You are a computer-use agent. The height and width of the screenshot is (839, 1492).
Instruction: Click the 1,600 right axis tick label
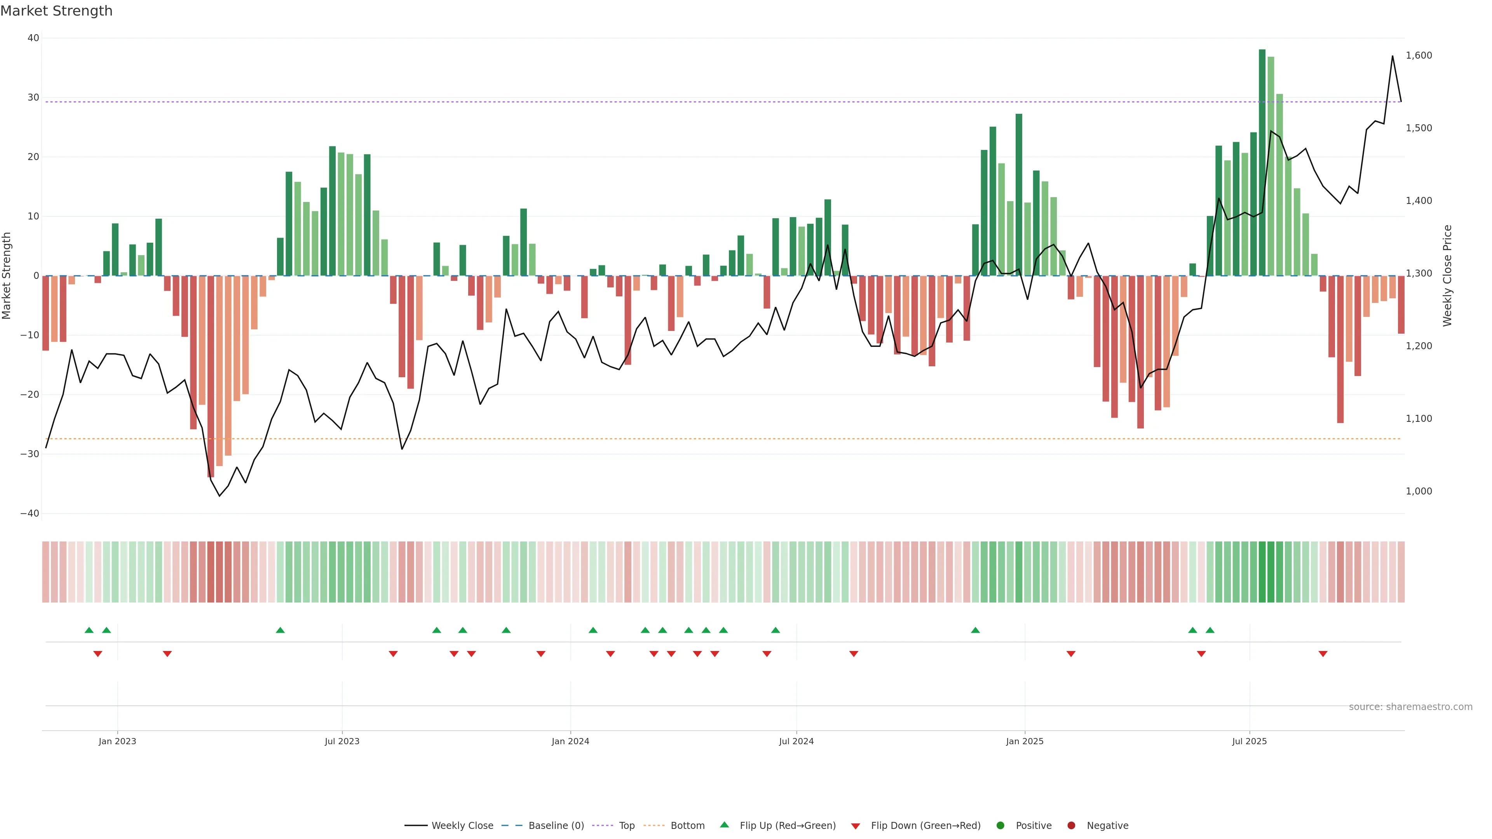(1419, 56)
